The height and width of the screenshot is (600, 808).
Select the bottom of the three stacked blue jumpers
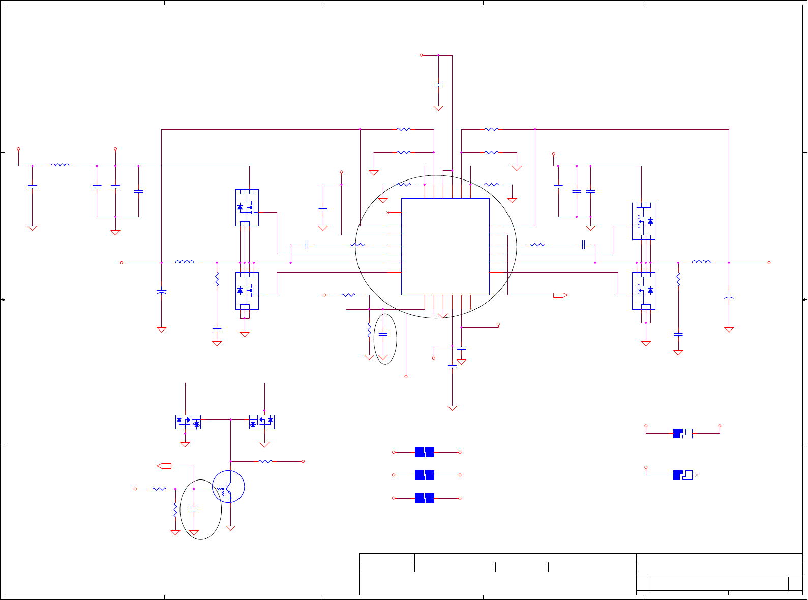pyautogui.click(x=425, y=498)
